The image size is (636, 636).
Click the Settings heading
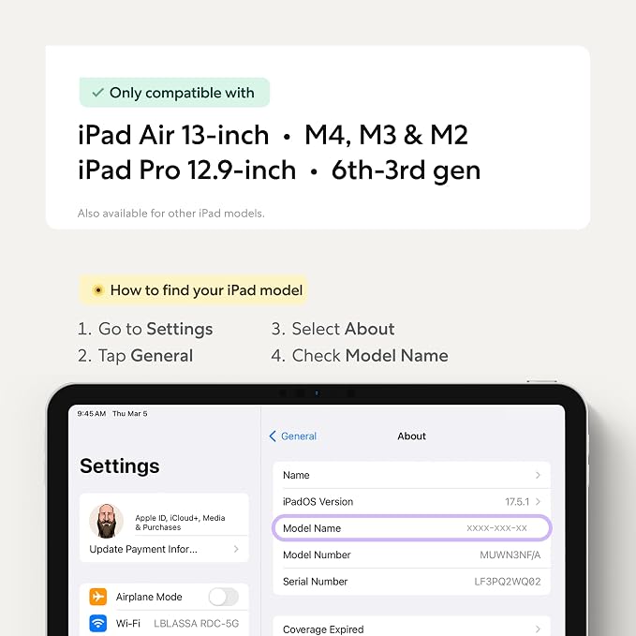click(x=120, y=466)
